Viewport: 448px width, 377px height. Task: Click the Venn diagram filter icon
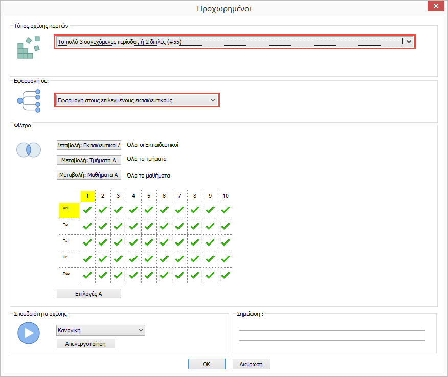pyautogui.click(x=28, y=150)
